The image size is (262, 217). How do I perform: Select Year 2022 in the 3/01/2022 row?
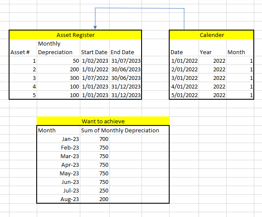point(212,78)
